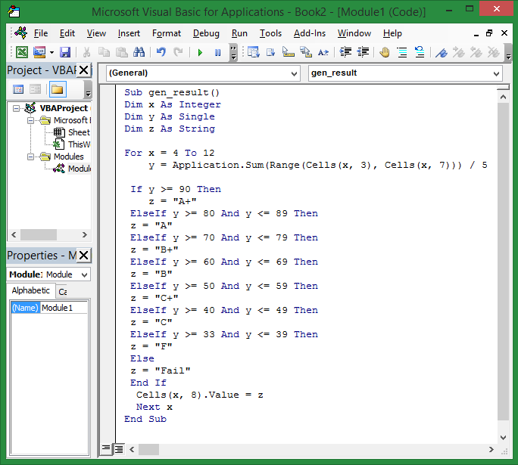Open the File menu
Screen dimensions: 518x465
pyautogui.click(x=41, y=33)
